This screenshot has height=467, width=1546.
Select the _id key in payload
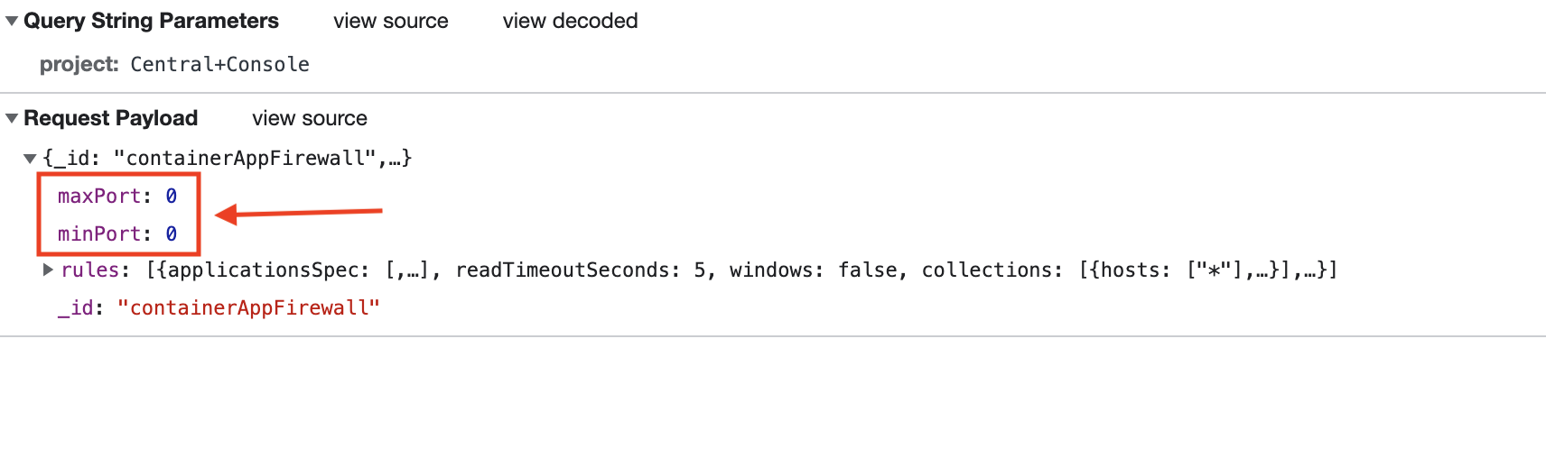76,307
